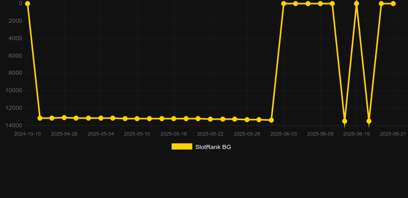Click the 2025-06-09 x-axis date label
The width and height of the screenshot is (408, 198).
[320, 134]
